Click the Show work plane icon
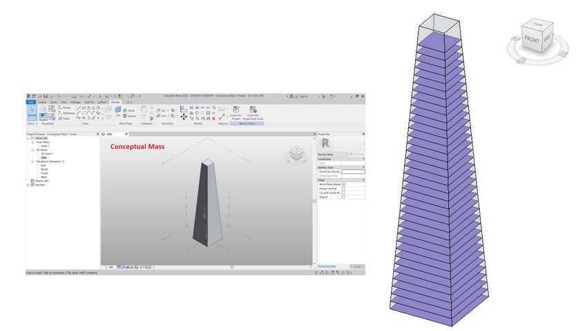The width and height of the screenshot is (578, 331). click(x=129, y=110)
